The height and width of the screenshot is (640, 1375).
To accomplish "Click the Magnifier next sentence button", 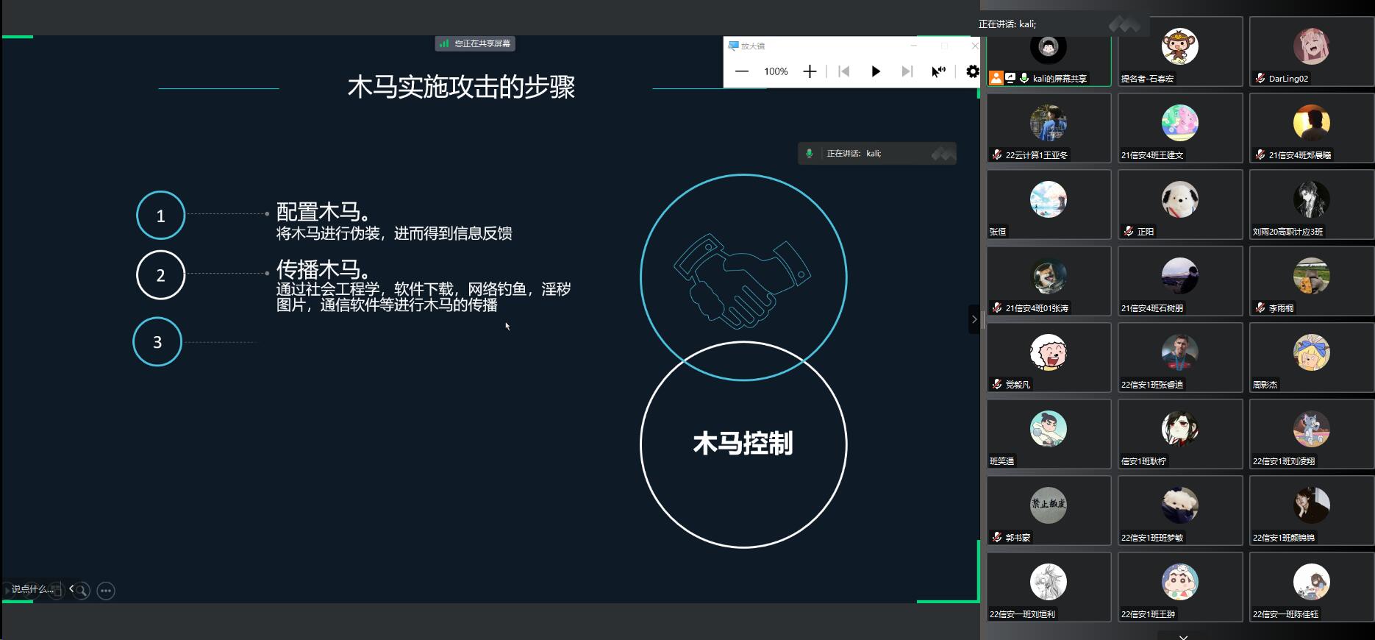I will (x=907, y=71).
